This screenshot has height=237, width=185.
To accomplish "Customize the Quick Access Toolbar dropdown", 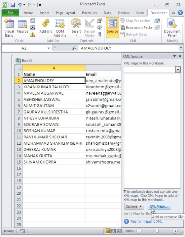I will [x=40, y=5].
